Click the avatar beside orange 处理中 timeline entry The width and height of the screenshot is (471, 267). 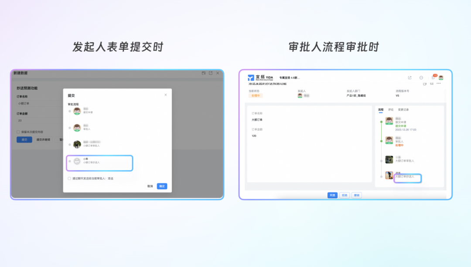389,140
